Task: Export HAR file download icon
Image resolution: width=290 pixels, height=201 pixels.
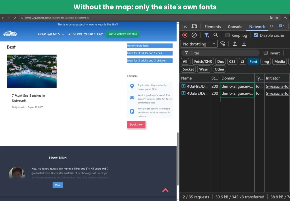Action: [244, 44]
